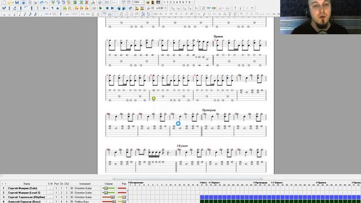Open instrument cell of Rhythm track
Viewport: 361px width, 203px height.
click(85, 197)
